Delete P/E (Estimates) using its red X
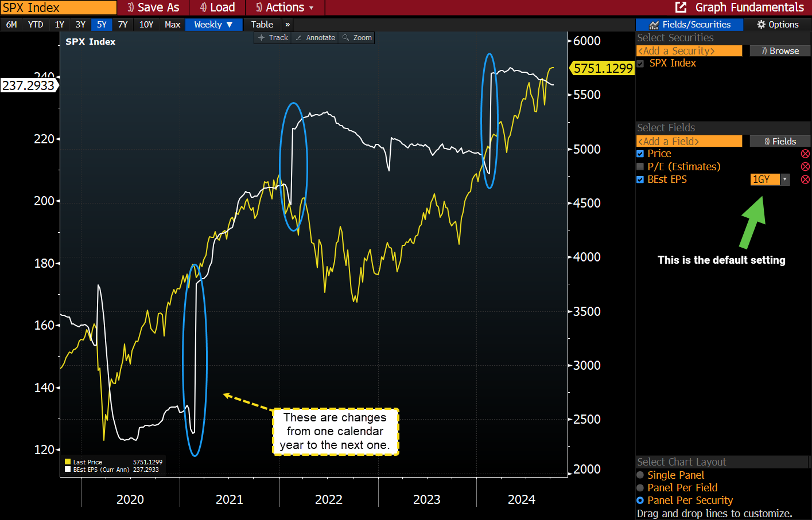 pyautogui.click(x=805, y=166)
